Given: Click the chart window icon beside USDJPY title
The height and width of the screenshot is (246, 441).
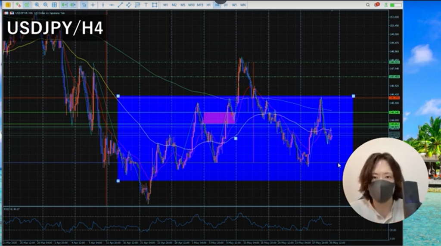Looking at the screenshot, I should (x=6, y=13).
